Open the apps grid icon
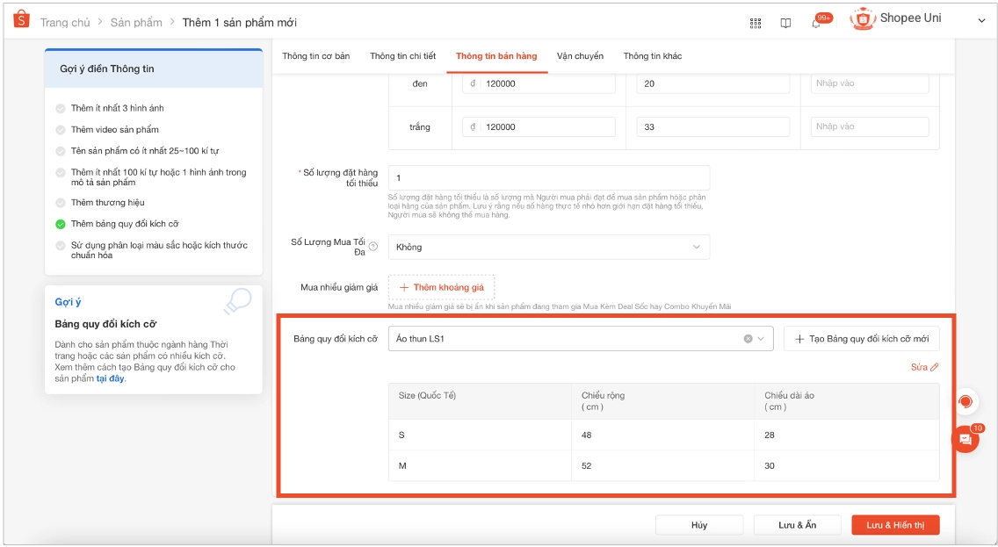Viewport: 998px width, 547px height. 756,24
